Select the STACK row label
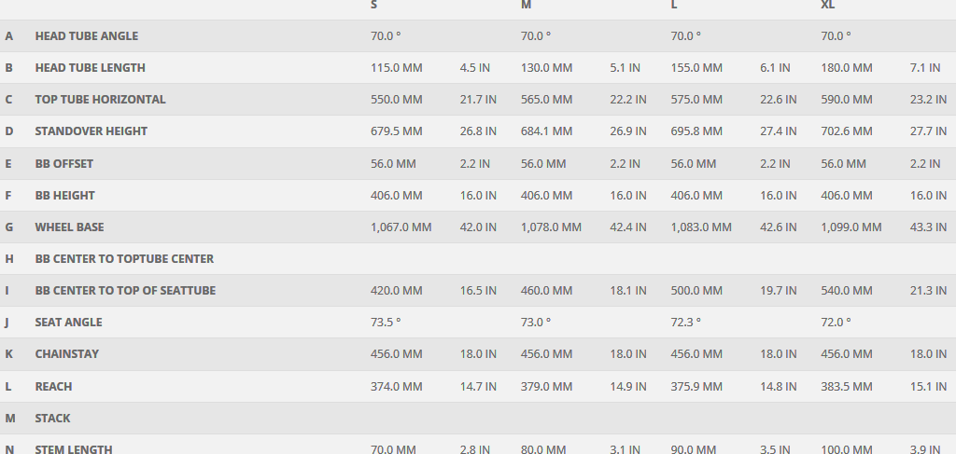Viewport: 956px width, 454px height. tap(52, 419)
